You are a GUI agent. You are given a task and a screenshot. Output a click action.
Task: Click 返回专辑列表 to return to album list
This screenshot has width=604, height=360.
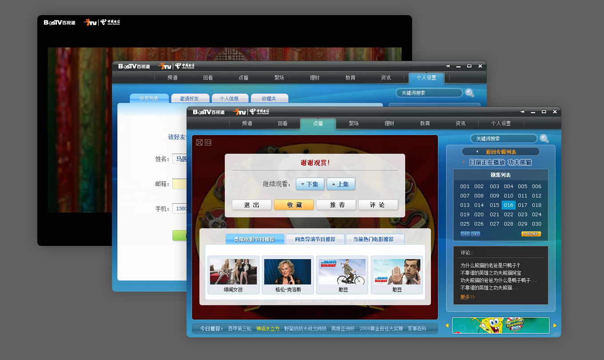point(501,152)
